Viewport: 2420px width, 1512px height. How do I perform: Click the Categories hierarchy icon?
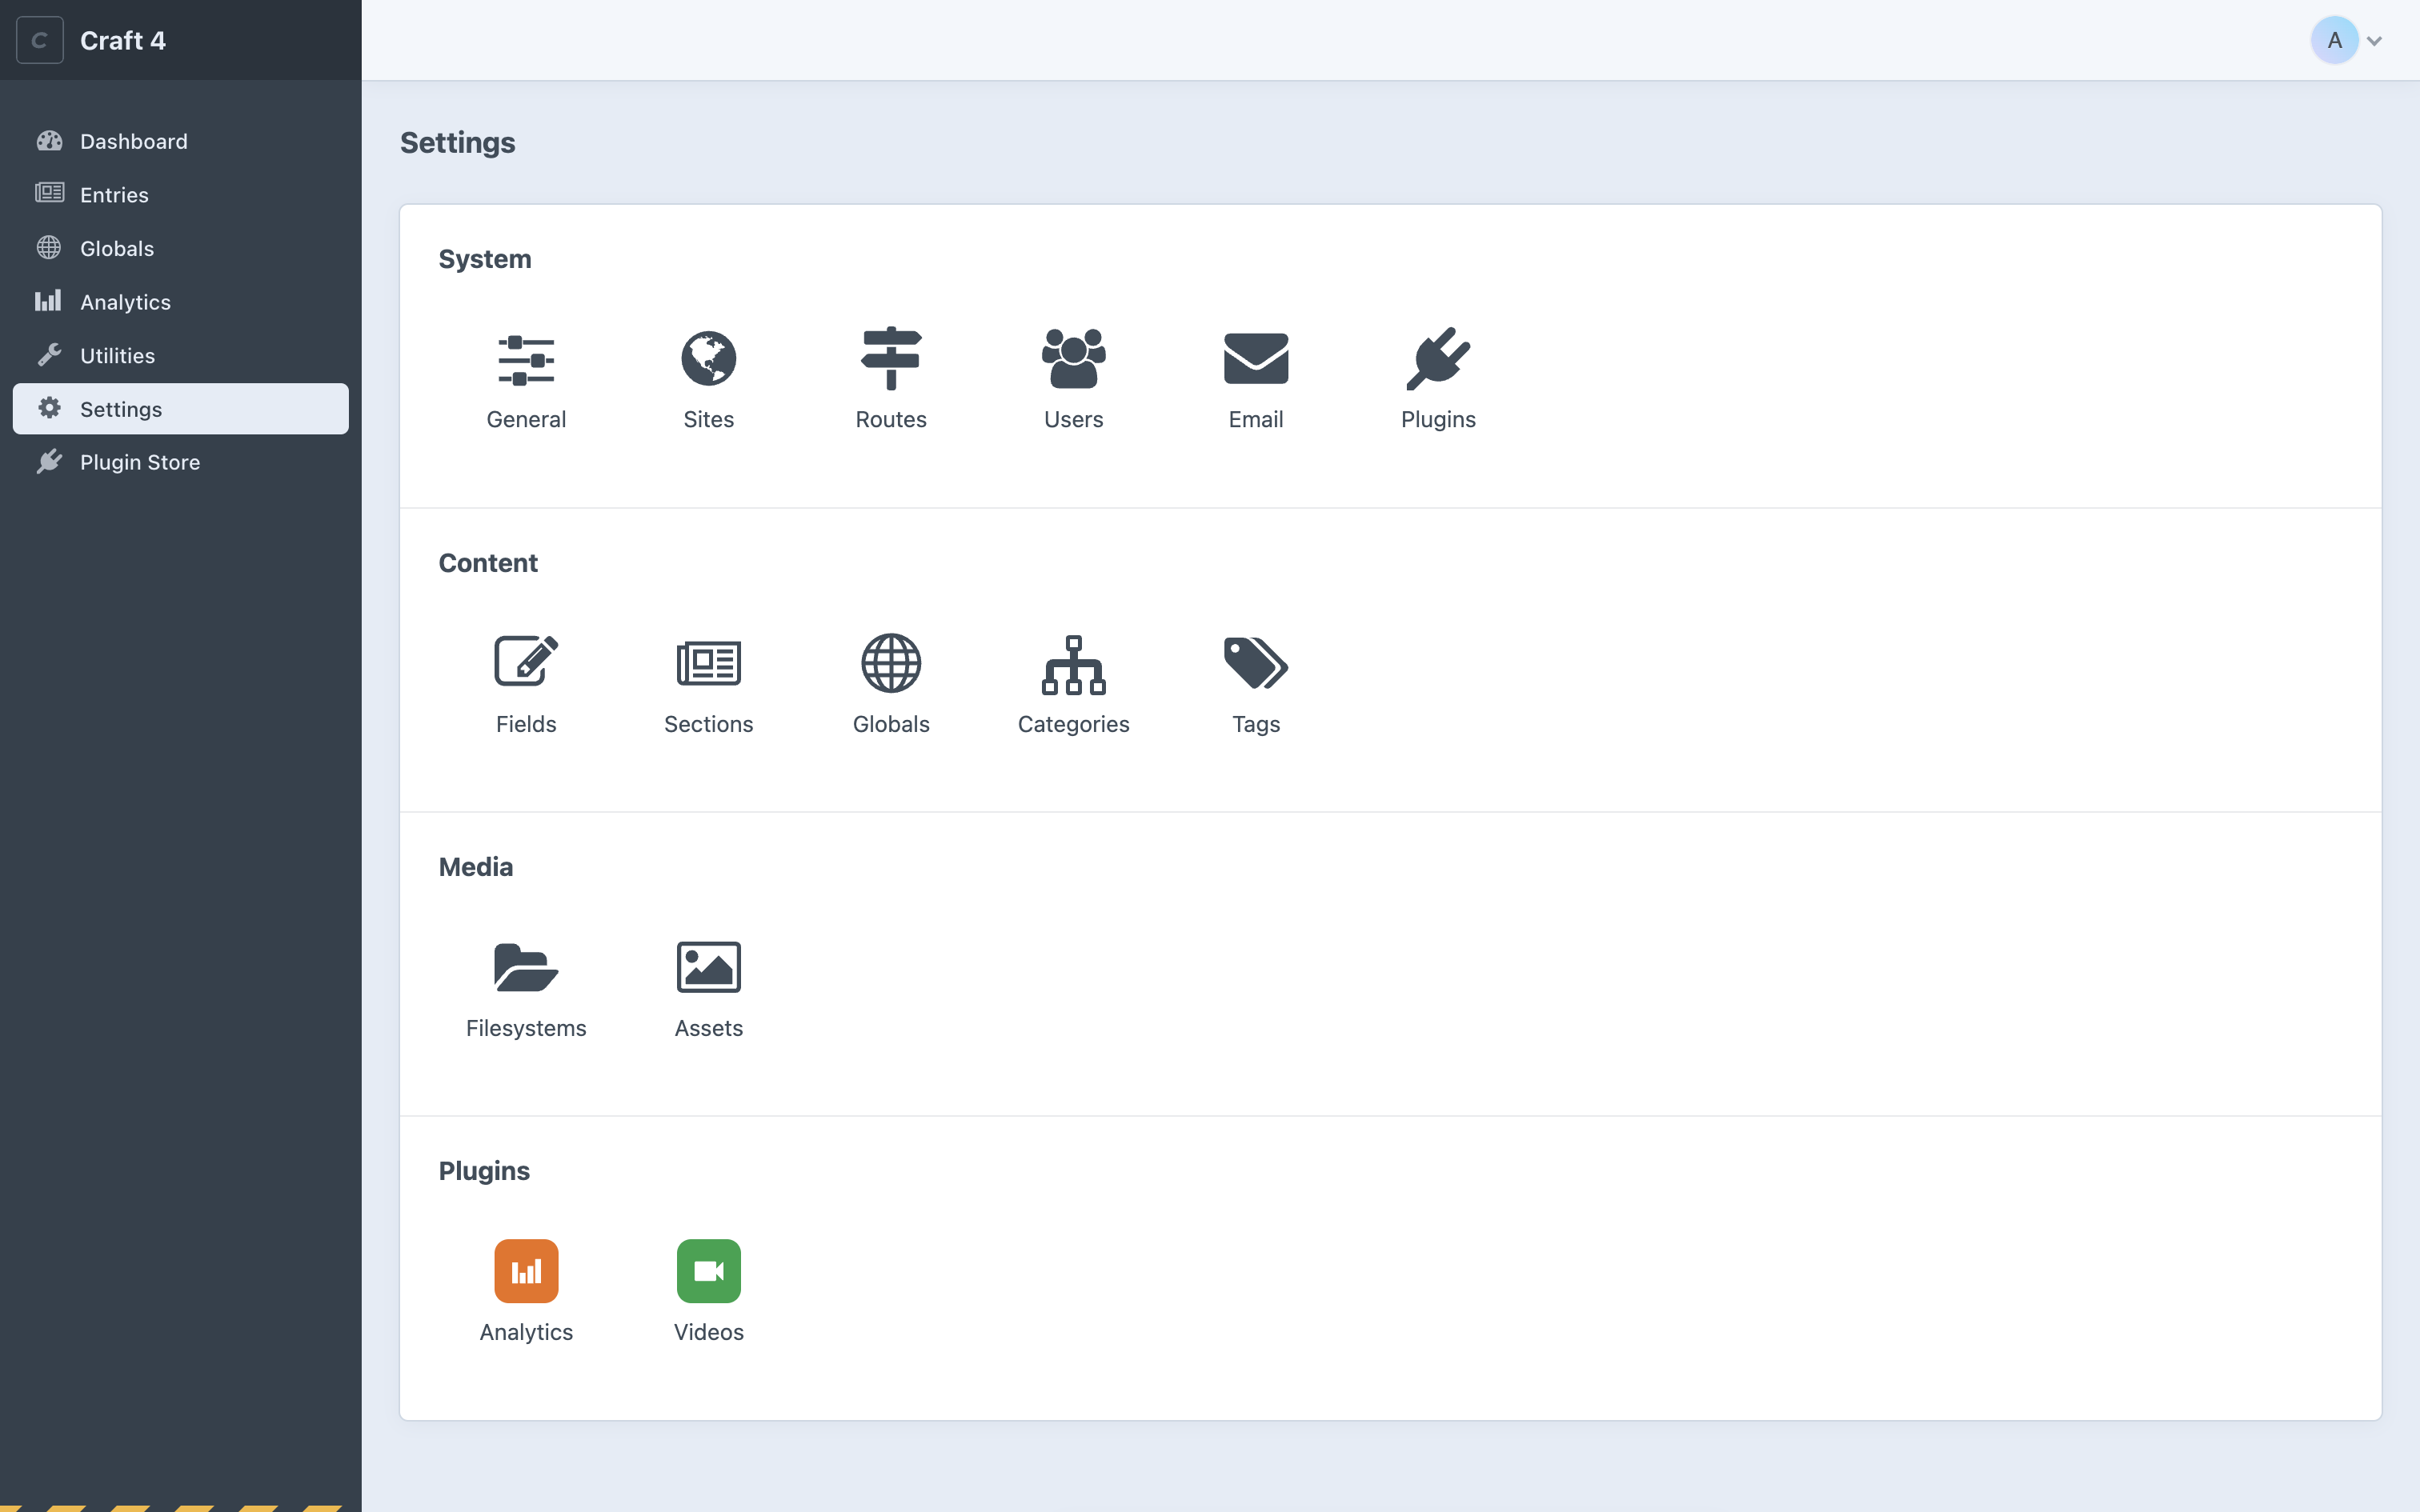click(1073, 662)
